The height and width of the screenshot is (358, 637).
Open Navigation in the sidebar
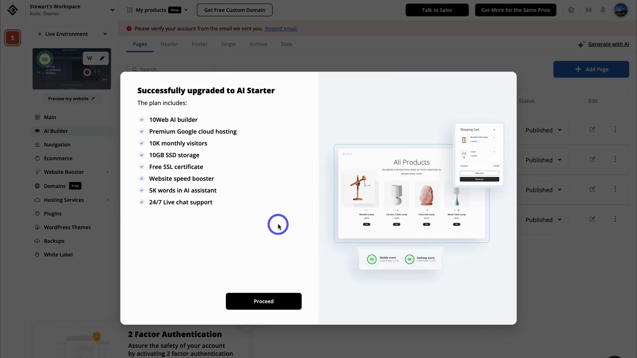(x=57, y=145)
